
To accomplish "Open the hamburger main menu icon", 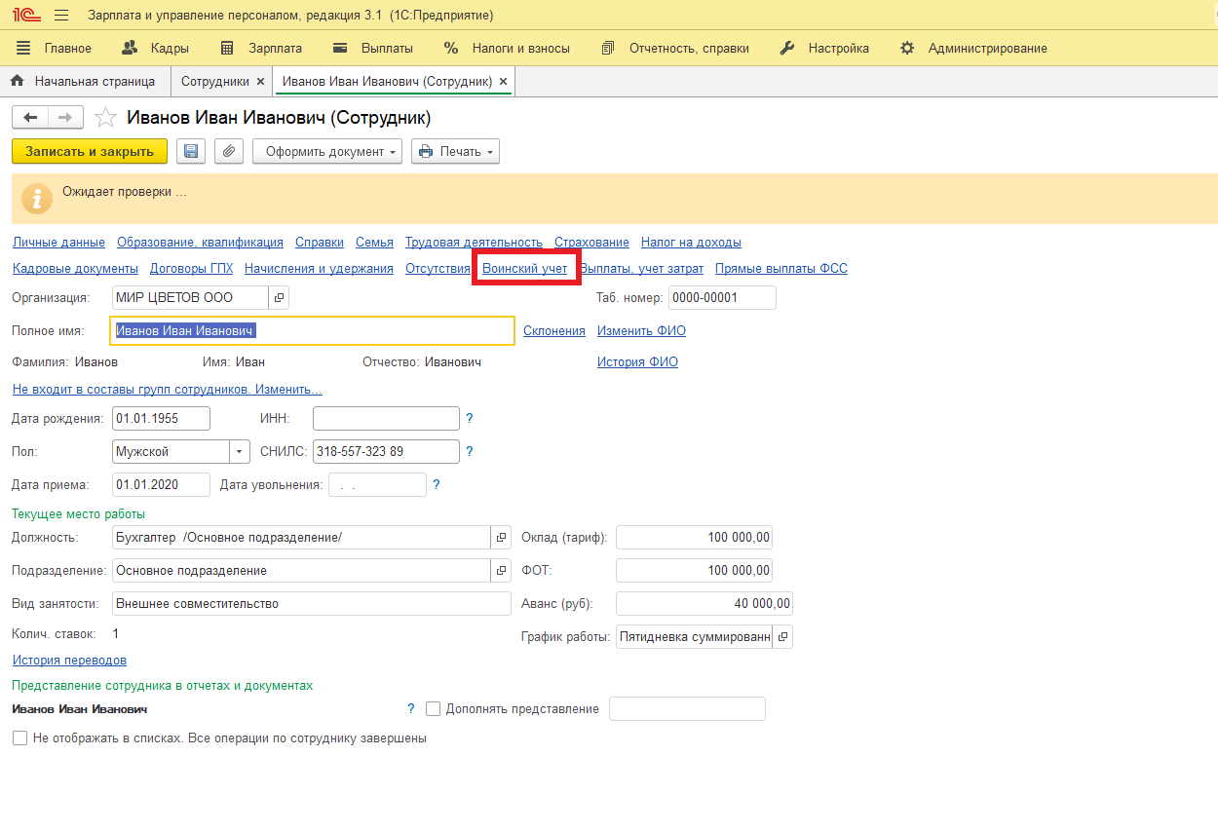I will [x=61, y=16].
